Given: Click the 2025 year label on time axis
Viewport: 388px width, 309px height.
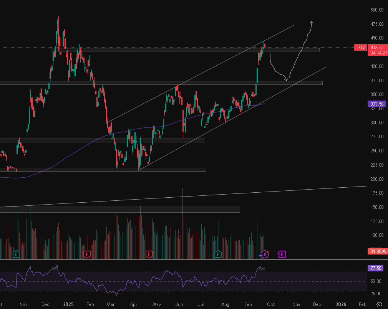Looking at the screenshot, I should point(68,304).
